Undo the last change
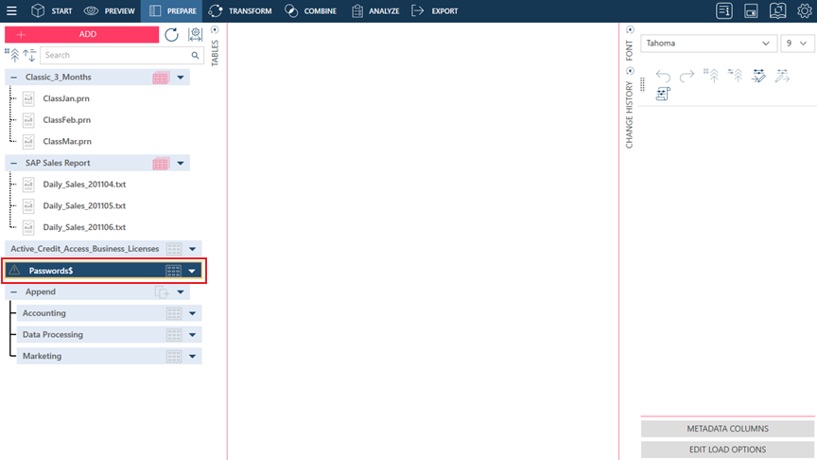Image resolution: width=817 pixels, height=460 pixels. [x=663, y=76]
